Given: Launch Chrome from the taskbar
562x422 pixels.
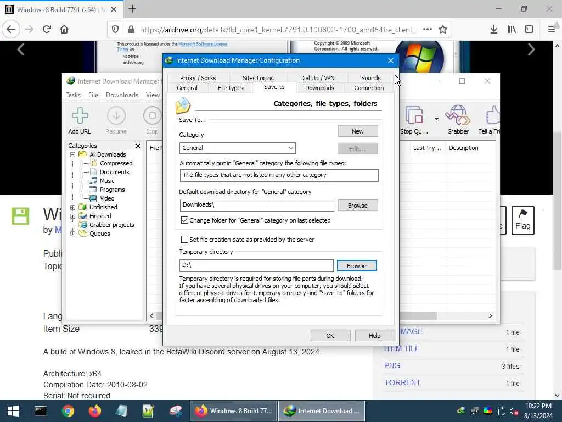Looking at the screenshot, I should pos(68,411).
